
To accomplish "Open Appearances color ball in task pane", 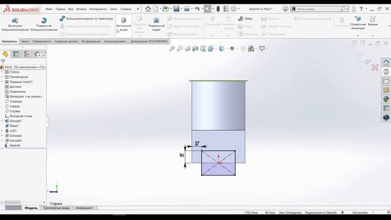I will [x=386, y=99].
